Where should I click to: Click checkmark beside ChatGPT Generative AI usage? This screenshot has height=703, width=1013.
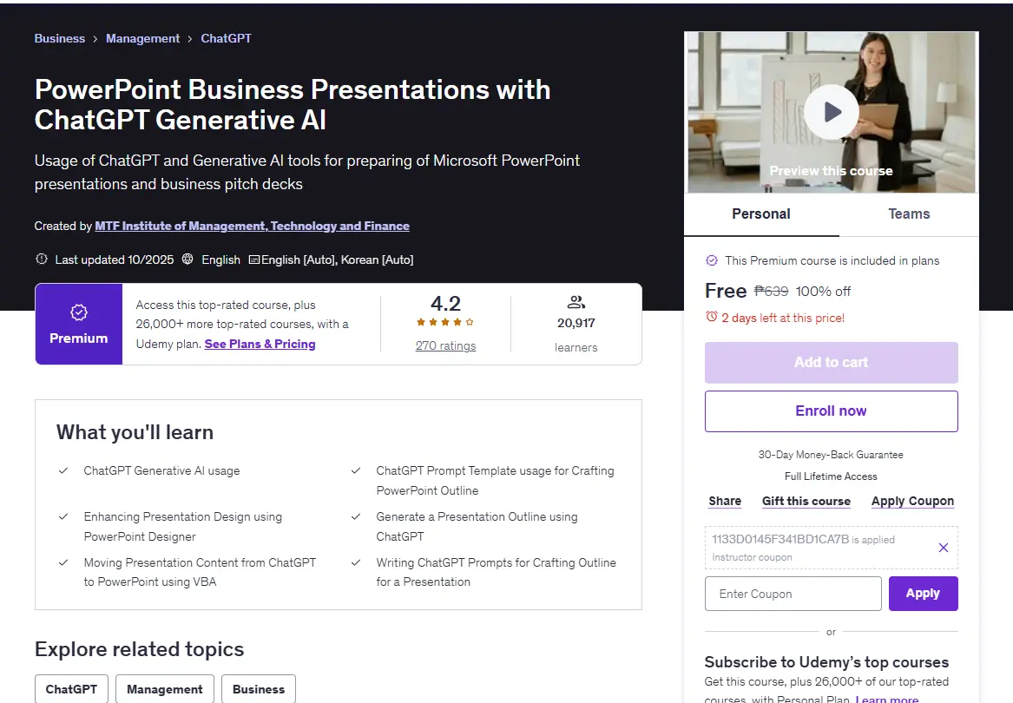[63, 470]
